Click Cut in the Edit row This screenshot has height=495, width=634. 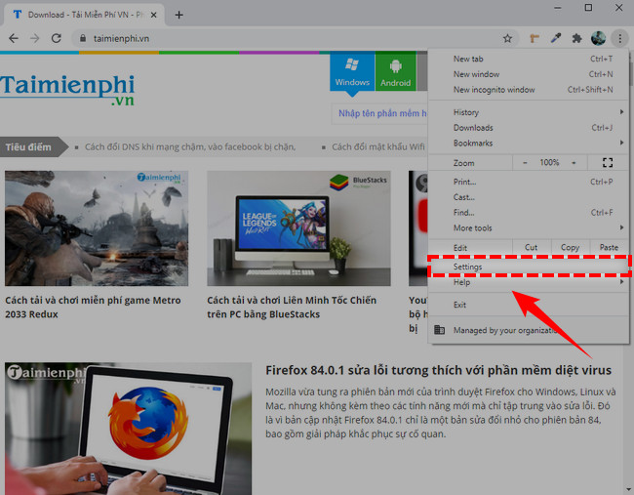pyautogui.click(x=531, y=247)
